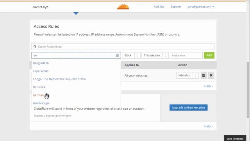The width and height of the screenshot is (250, 141).
Task: Open the This website scope dropdown
Action: click(155, 56)
